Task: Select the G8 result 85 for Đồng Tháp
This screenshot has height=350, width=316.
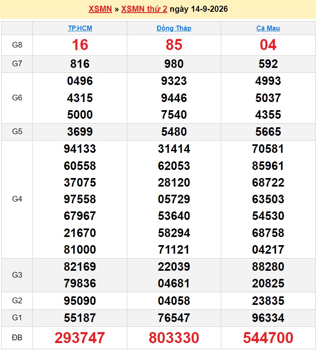Action: (x=174, y=45)
